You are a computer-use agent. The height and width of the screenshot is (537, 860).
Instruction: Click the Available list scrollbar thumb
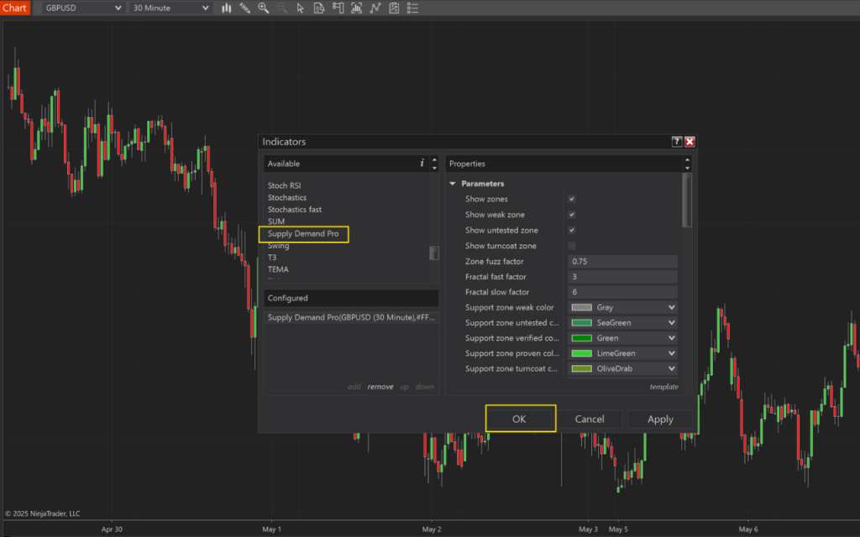click(434, 253)
